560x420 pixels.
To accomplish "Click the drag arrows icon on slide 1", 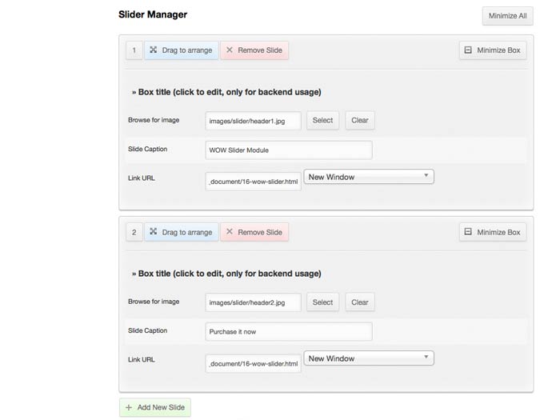I will click(x=153, y=50).
